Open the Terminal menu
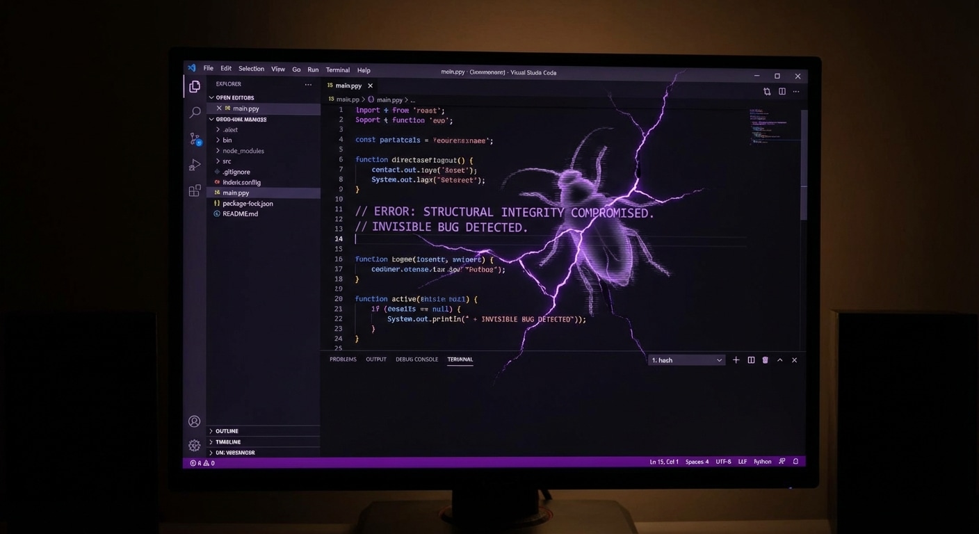979x534 pixels. click(338, 70)
